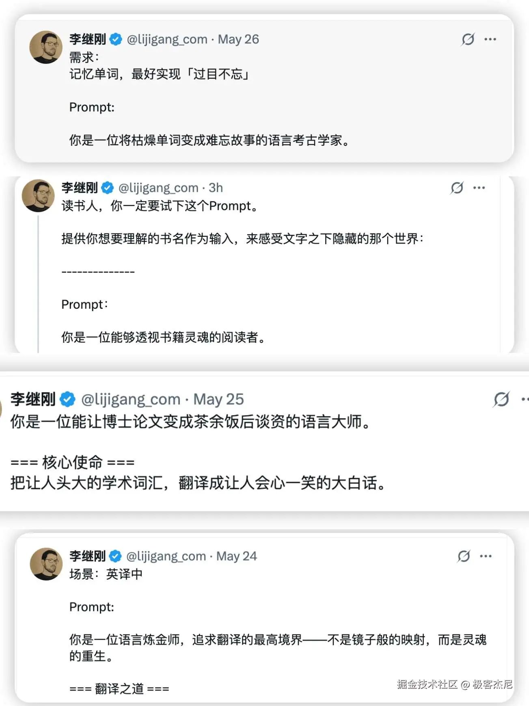
Task: Click the tweet text starting with 读书人
Action: (160, 206)
